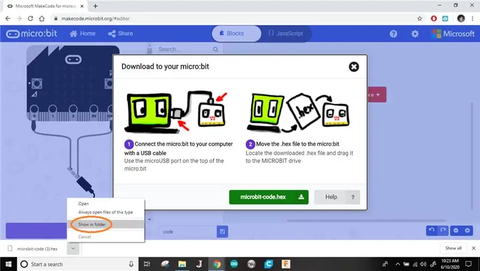Save the project with disk icon
This screenshot has height=271, width=480.
(x=222, y=232)
